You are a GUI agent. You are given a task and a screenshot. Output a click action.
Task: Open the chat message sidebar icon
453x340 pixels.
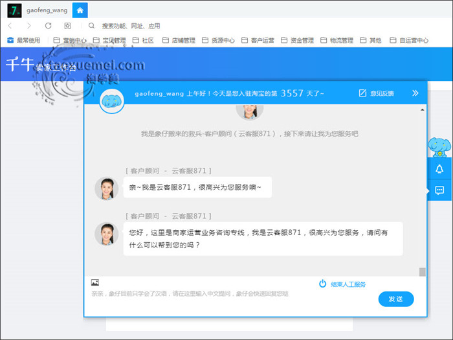tap(439, 190)
